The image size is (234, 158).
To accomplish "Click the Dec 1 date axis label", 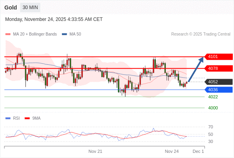I will [x=198, y=151].
